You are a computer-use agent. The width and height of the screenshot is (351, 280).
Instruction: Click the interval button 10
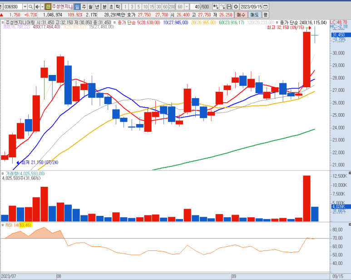click(145, 7)
